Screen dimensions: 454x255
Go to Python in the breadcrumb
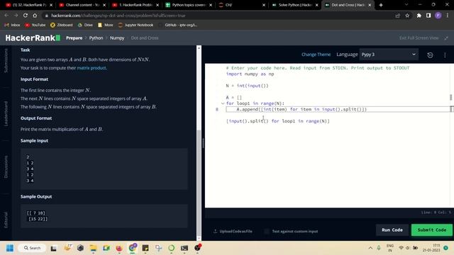point(96,38)
